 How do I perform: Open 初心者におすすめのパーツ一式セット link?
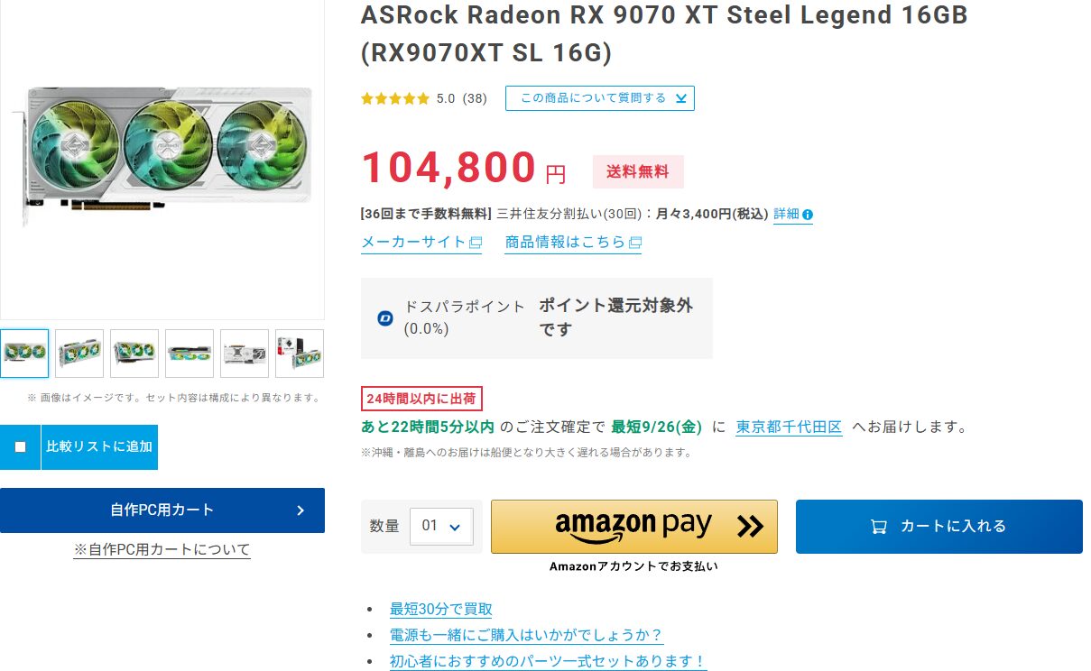[547, 661]
